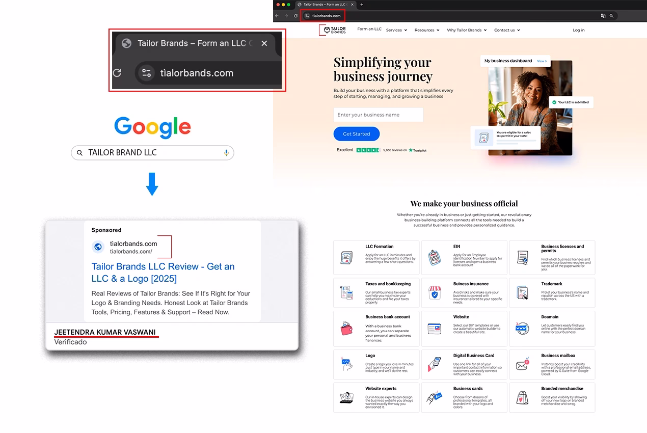Click the LLC Formation document icon
The height and width of the screenshot is (433, 647).
(x=346, y=257)
